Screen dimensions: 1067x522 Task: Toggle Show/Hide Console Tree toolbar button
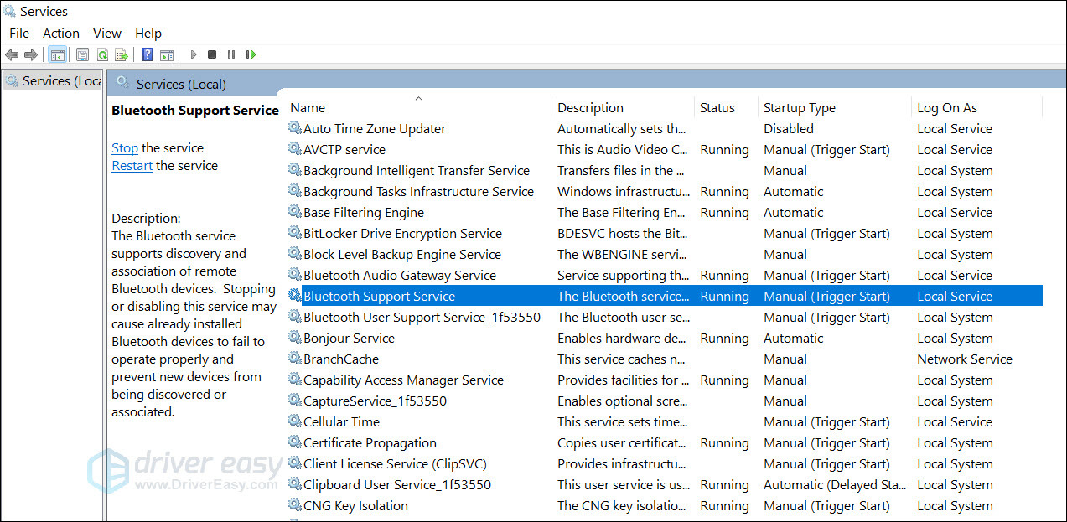pos(58,55)
